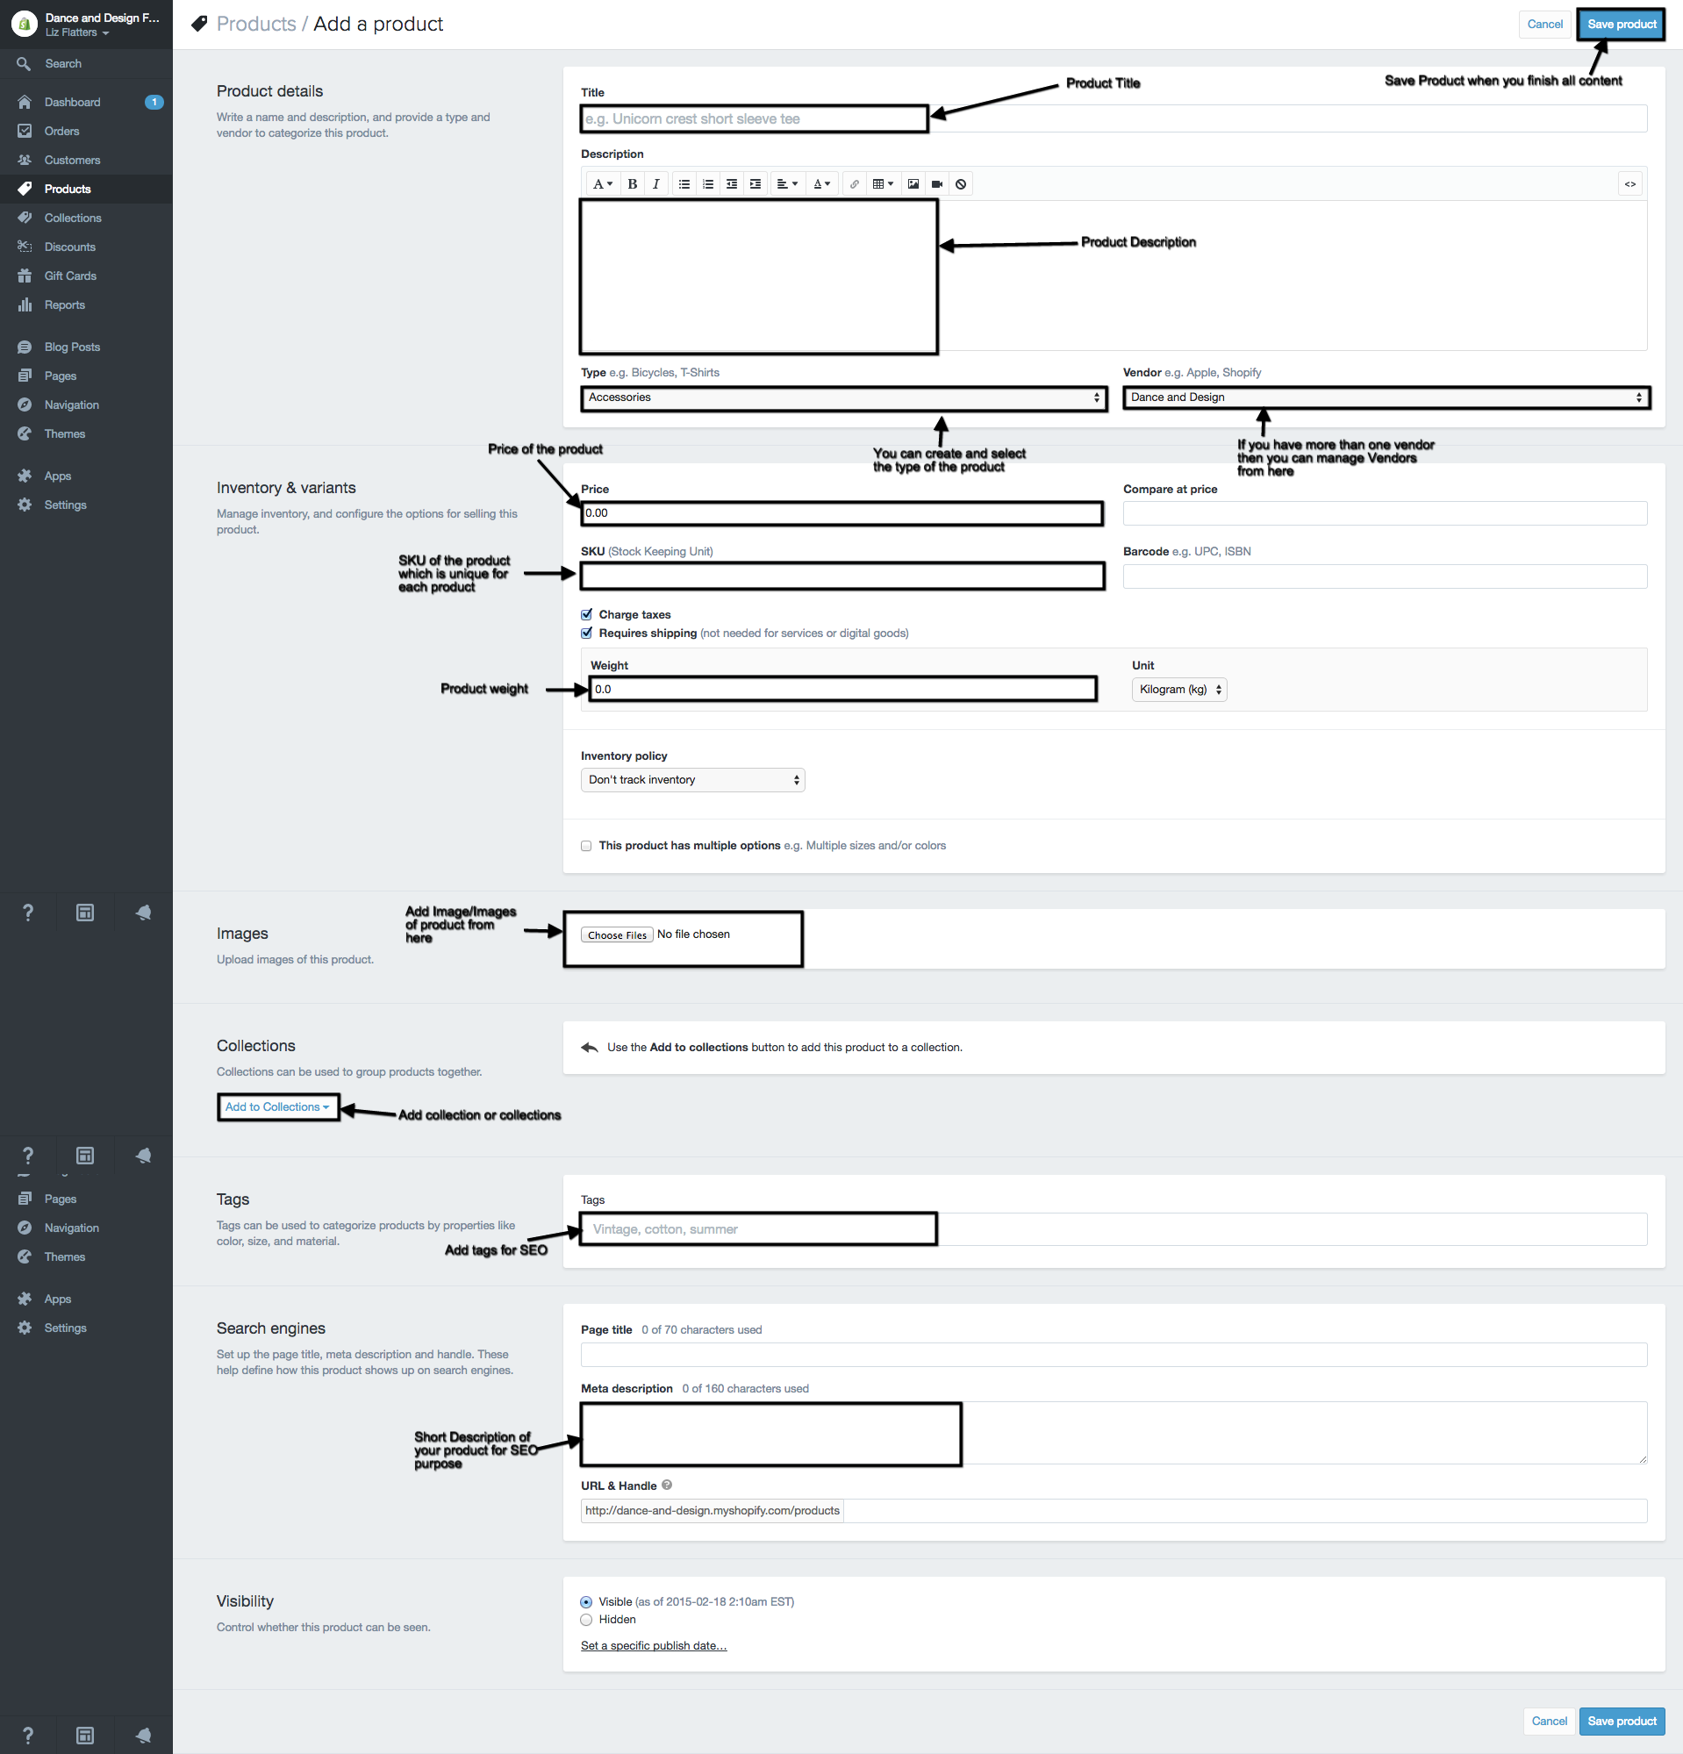Click the product Title input field
1683x1754 pixels.
(1112, 119)
